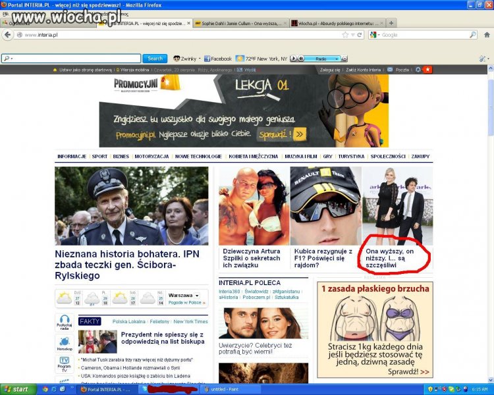Open the Poczta mail icon

click(x=390, y=70)
